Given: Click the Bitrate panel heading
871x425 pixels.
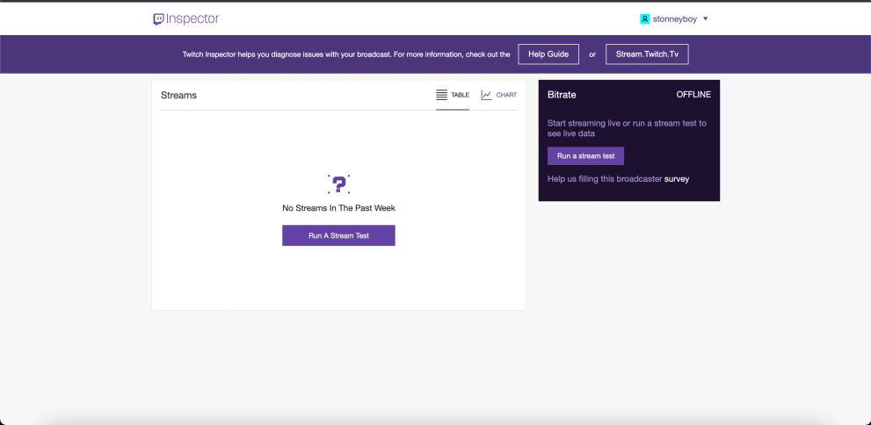Looking at the screenshot, I should coord(562,95).
